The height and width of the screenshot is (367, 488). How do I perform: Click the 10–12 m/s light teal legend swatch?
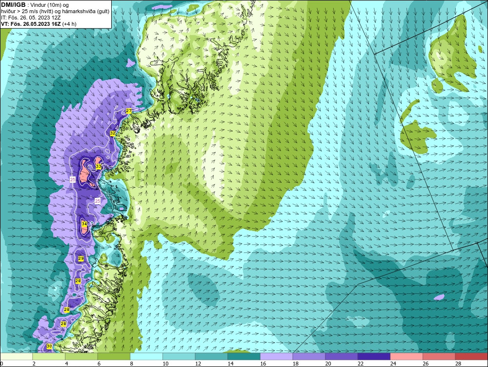[179, 356]
